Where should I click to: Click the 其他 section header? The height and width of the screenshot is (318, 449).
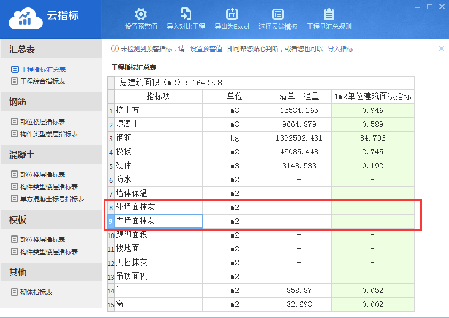51,272
